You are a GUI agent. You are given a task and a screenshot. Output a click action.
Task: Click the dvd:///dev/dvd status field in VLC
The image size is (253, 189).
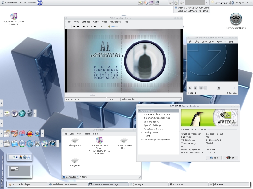coord(151,99)
